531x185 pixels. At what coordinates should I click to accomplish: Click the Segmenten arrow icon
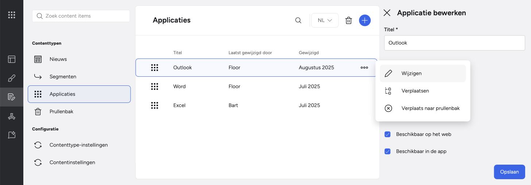click(38, 77)
